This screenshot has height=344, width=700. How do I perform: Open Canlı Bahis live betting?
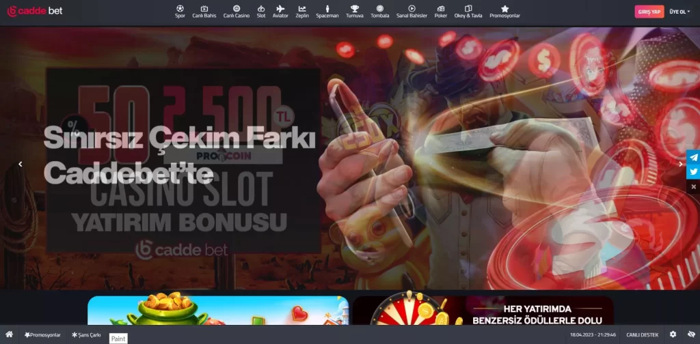204,12
